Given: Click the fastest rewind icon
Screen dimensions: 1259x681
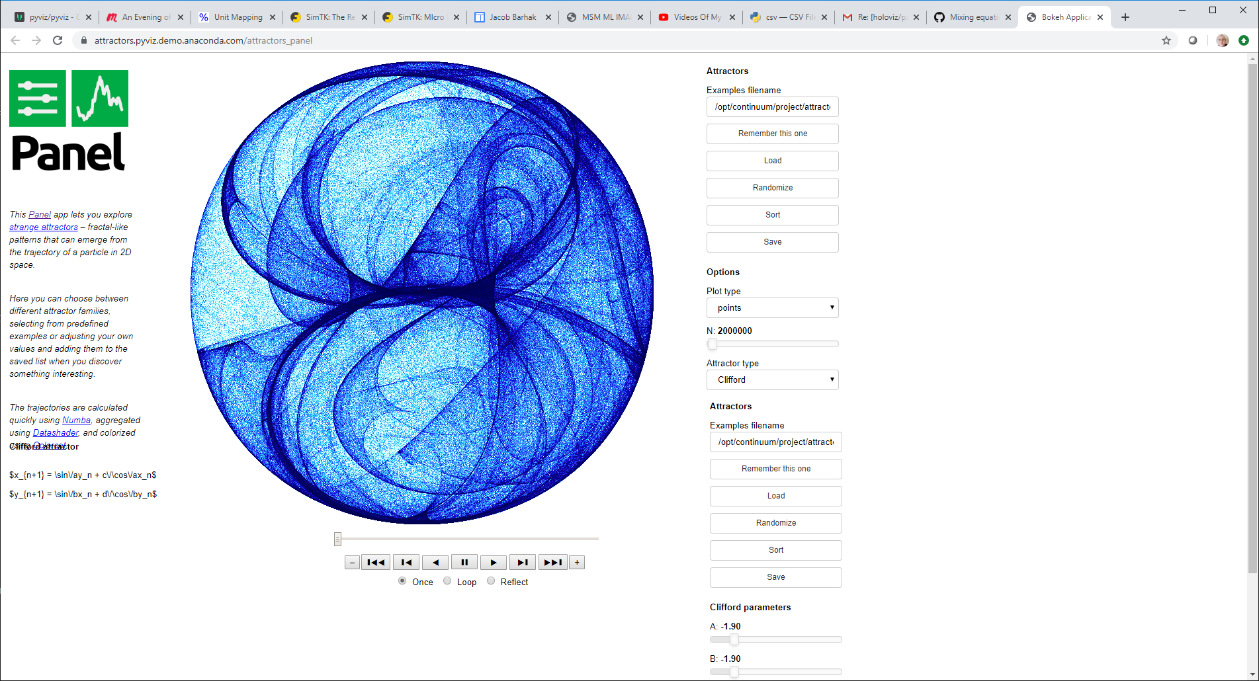Looking at the screenshot, I should [375, 562].
